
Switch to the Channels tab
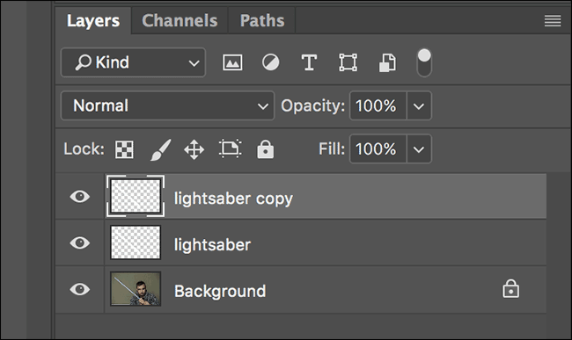coord(180,21)
